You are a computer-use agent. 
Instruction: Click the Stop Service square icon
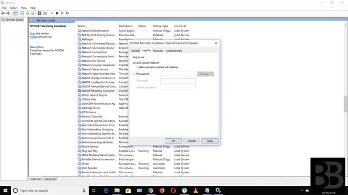click(x=57, y=13)
